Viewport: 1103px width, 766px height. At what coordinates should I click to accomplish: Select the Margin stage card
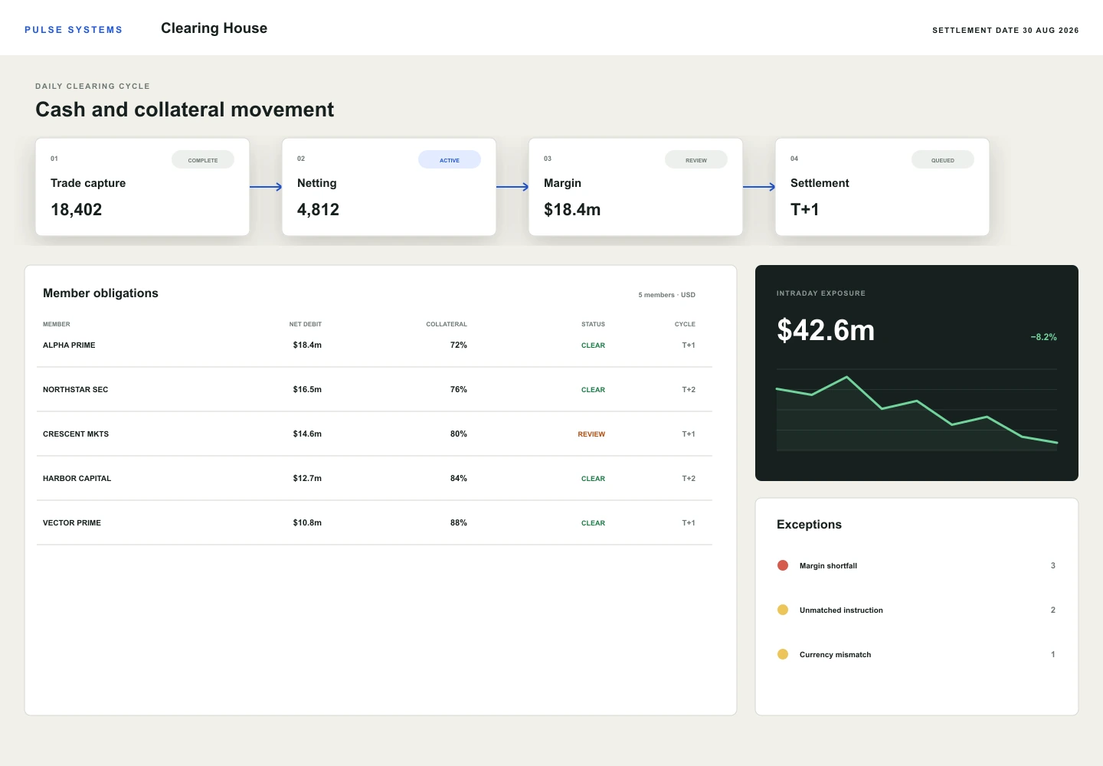coord(636,187)
